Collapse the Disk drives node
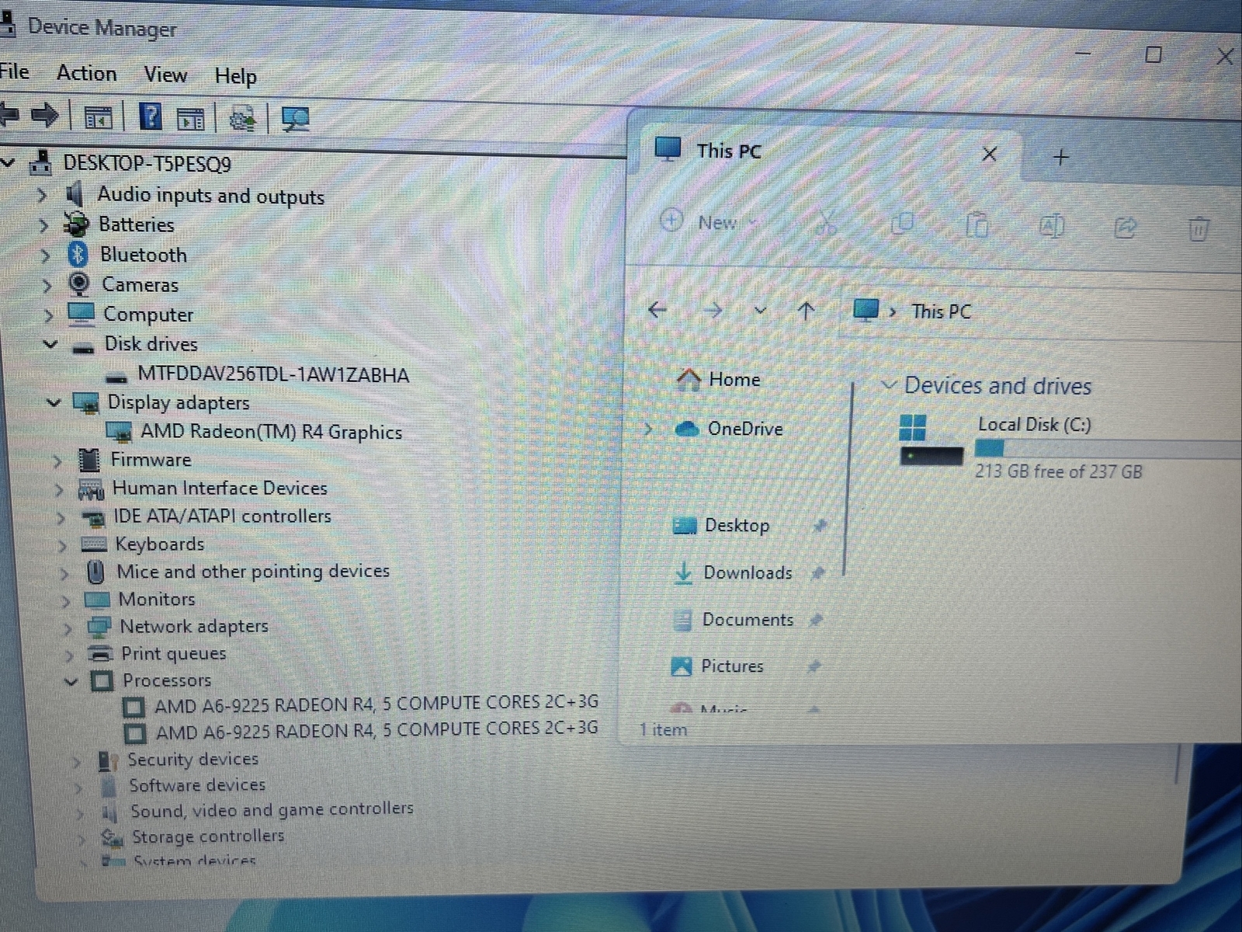 (x=50, y=343)
